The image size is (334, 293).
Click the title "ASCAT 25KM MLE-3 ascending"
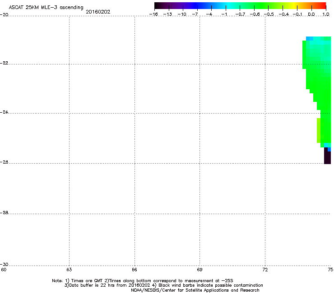pyautogui.click(x=46, y=7)
